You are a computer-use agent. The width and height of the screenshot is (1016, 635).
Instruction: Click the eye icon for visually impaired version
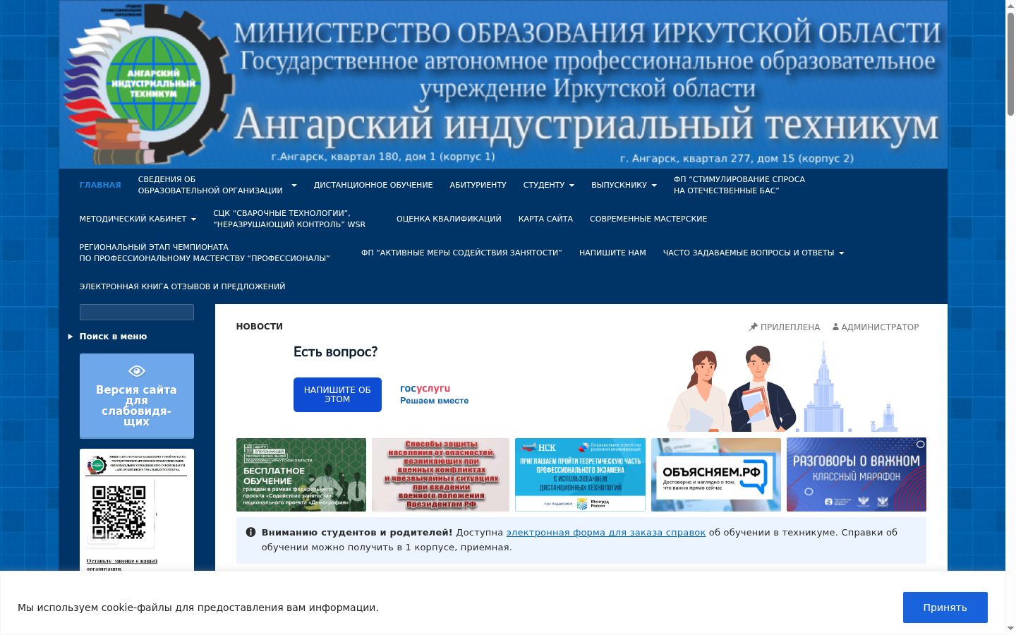[x=137, y=371]
